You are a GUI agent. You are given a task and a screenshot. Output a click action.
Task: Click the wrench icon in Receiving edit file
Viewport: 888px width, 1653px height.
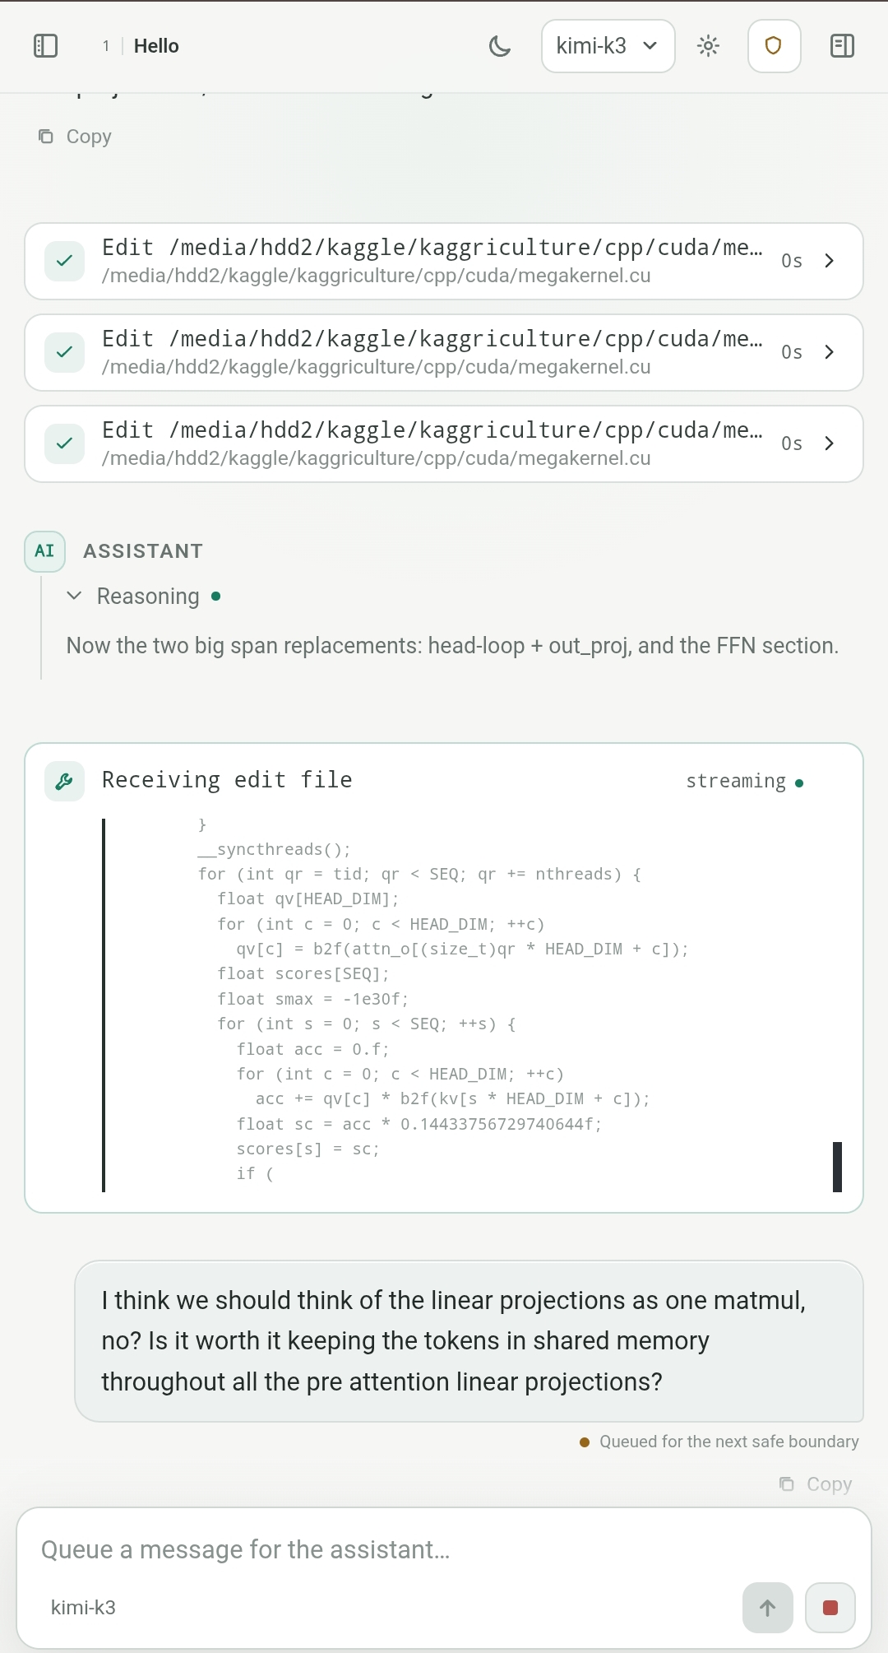65,782
